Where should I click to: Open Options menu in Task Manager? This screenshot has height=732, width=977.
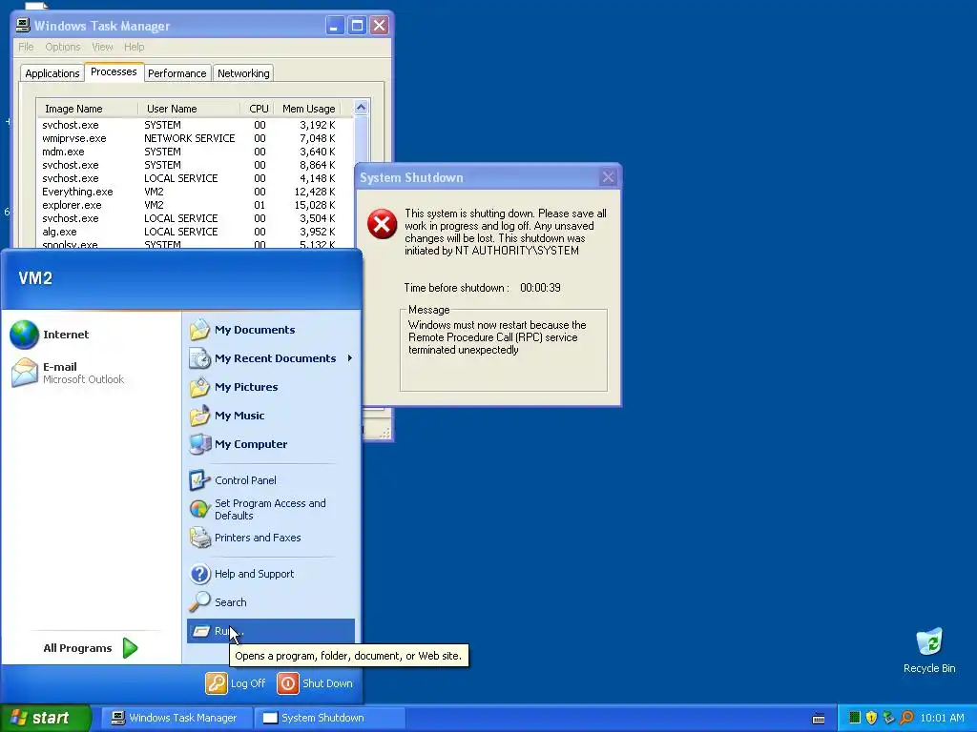(x=62, y=47)
